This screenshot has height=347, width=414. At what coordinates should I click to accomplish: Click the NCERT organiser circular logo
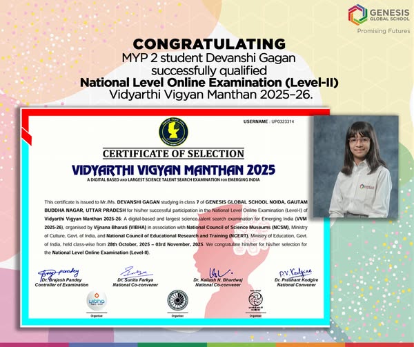[255, 300]
